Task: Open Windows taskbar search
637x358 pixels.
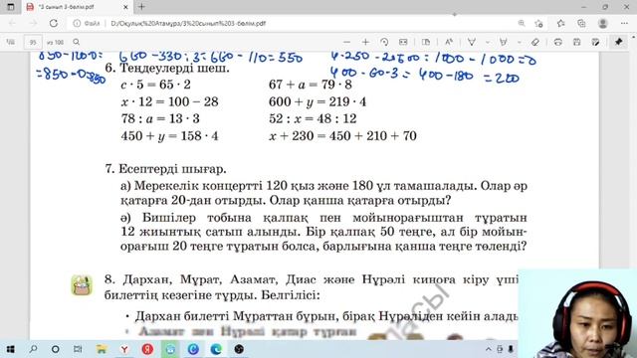Action: click(33, 349)
